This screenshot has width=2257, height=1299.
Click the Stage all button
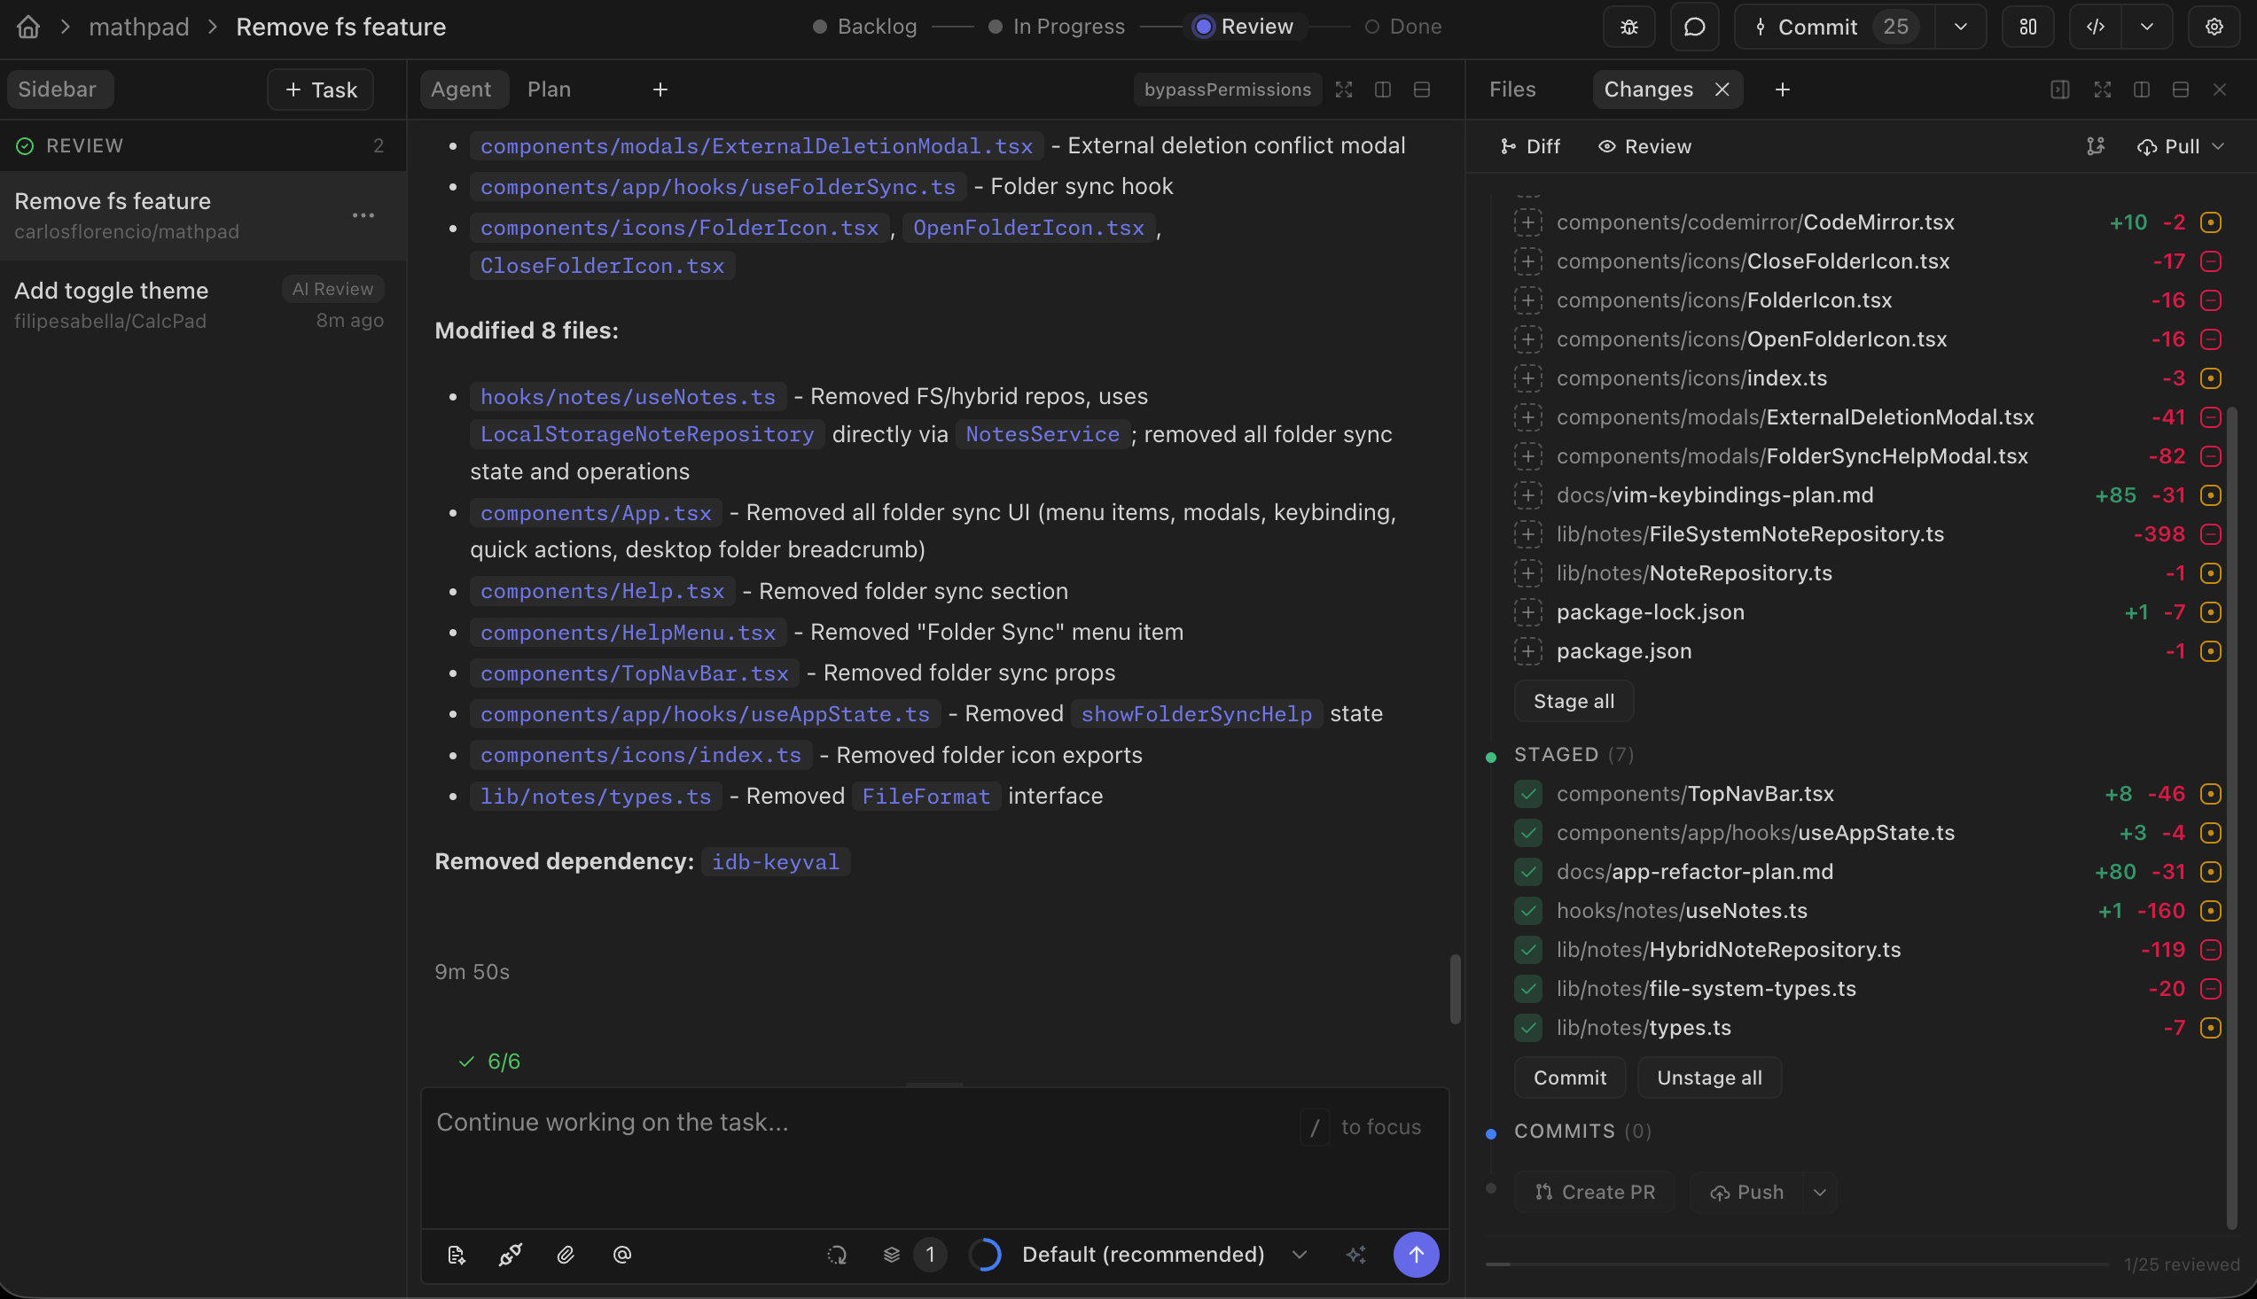[x=1574, y=701]
